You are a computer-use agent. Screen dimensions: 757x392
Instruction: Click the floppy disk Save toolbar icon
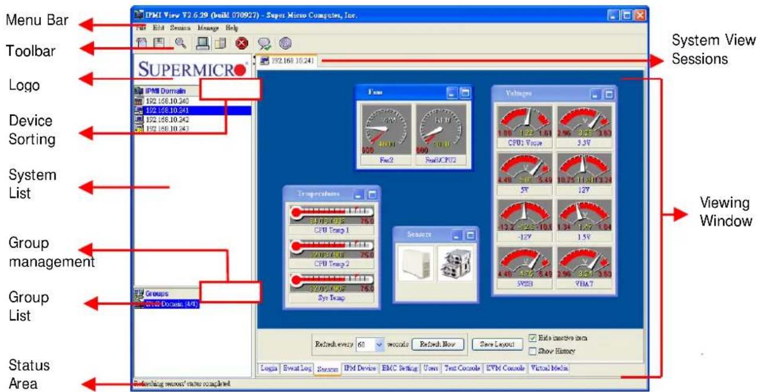[158, 43]
